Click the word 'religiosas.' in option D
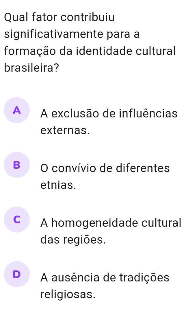The width and height of the screenshot is (186, 313). point(68,294)
